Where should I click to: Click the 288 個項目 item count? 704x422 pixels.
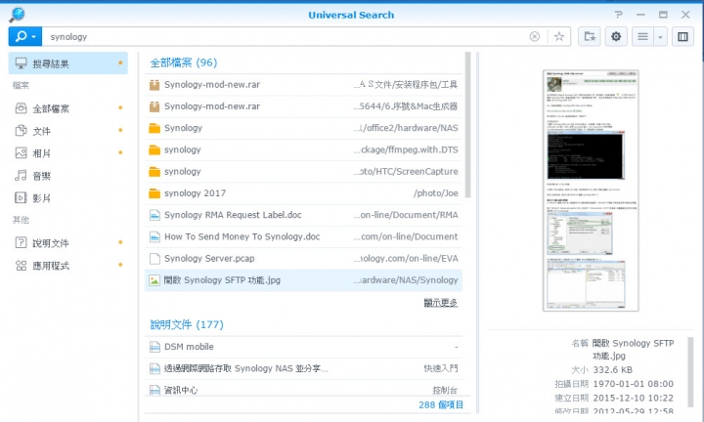(x=440, y=404)
